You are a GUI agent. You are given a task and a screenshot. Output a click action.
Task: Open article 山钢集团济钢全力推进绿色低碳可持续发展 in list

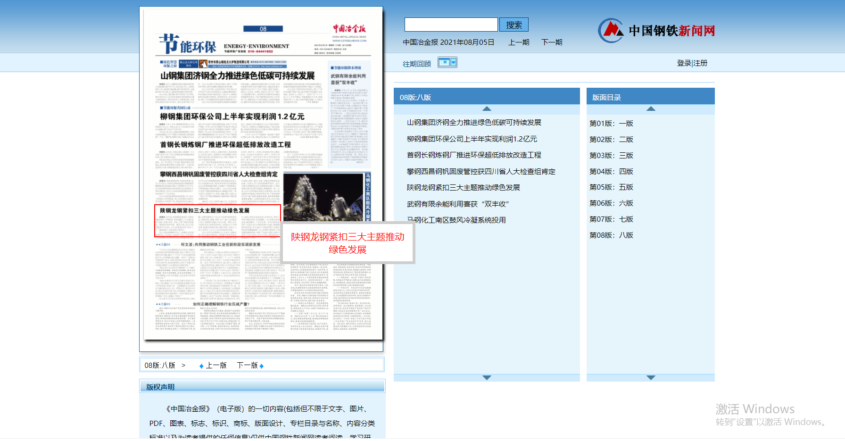(x=474, y=123)
